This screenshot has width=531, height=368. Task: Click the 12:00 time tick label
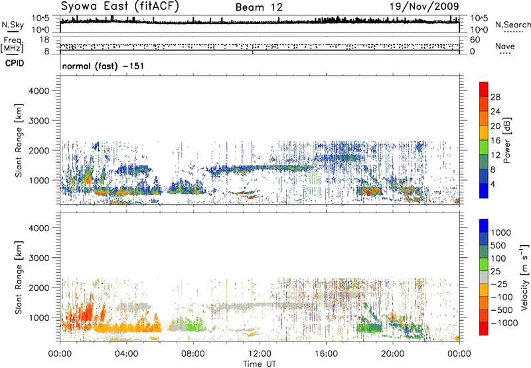(x=260, y=354)
